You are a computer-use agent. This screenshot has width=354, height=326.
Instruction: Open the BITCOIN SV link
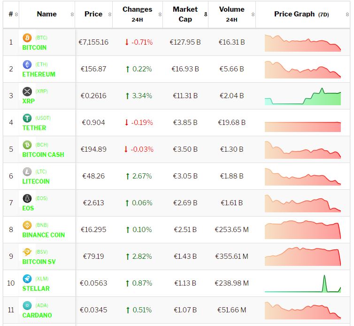coord(41,262)
